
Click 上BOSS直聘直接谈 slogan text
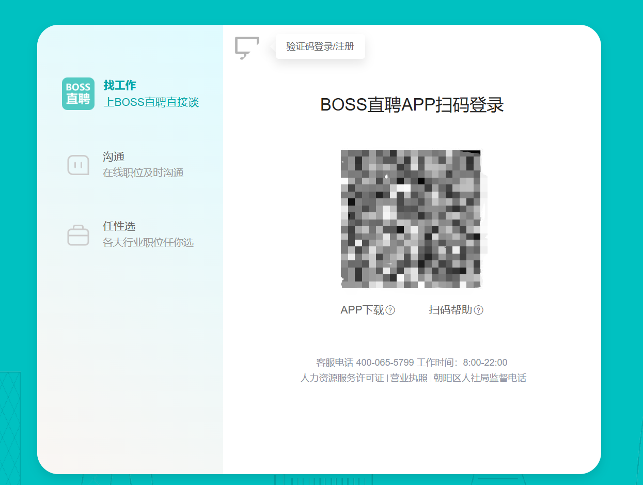click(151, 102)
